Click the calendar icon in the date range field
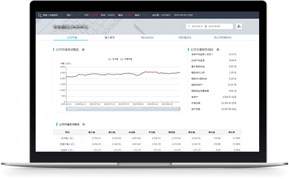 pos(189,26)
